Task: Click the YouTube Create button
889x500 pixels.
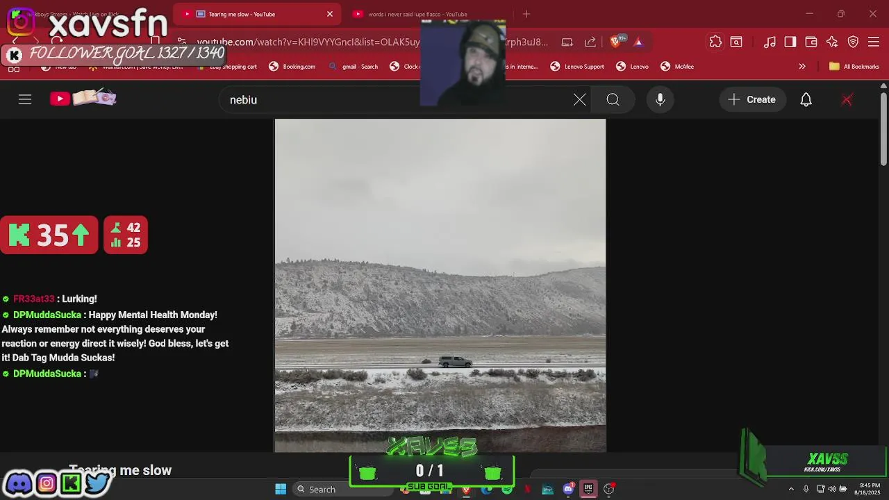Action: [752, 99]
